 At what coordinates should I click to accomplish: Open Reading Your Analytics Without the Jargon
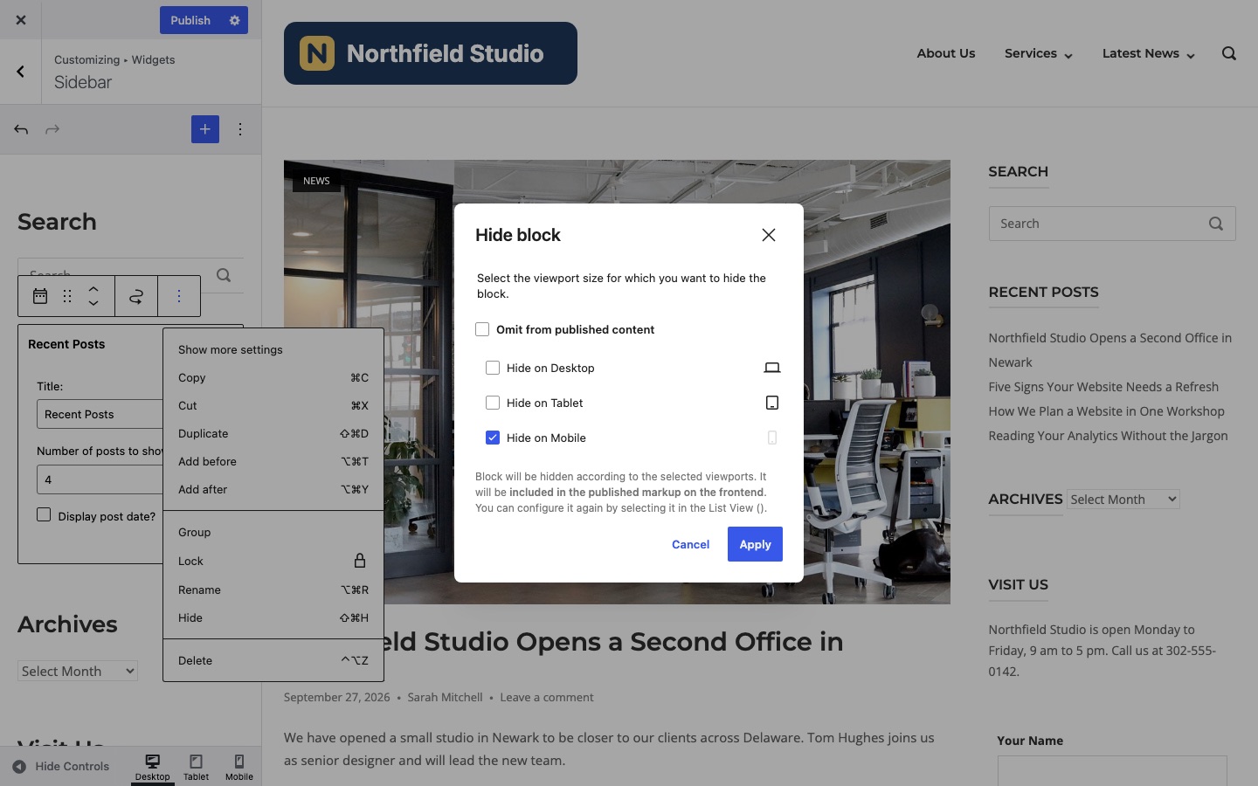(x=1108, y=436)
